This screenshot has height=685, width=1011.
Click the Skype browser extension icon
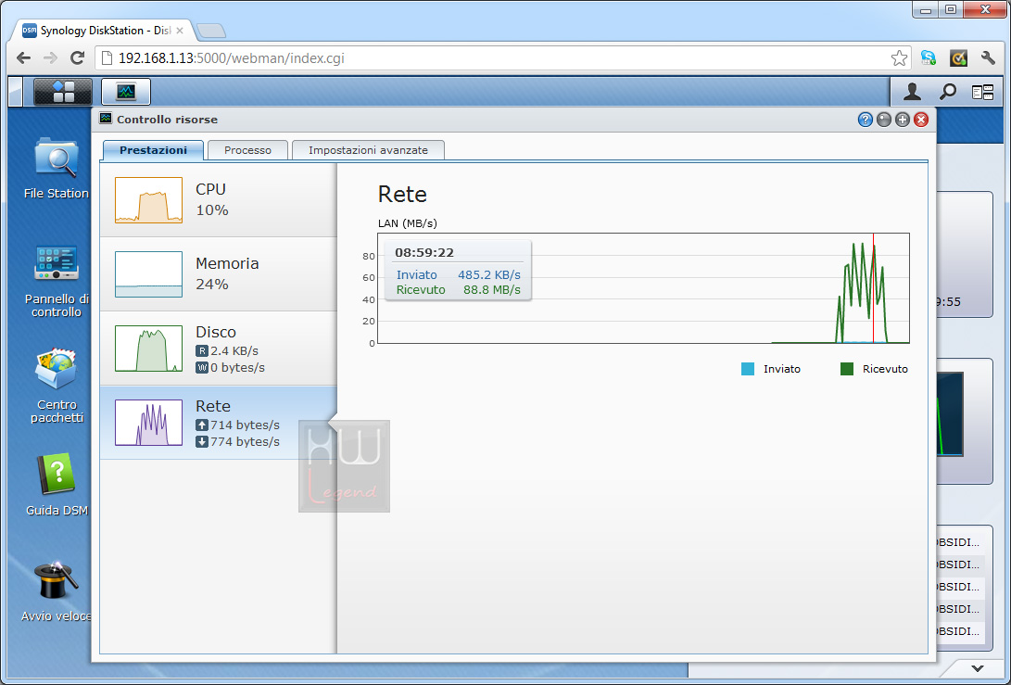(x=928, y=58)
